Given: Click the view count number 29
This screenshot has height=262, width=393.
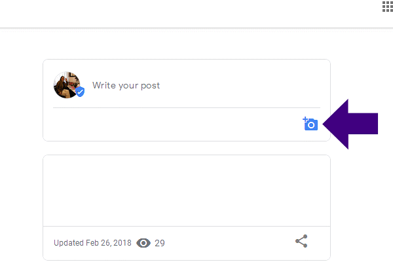Looking at the screenshot, I should click(x=160, y=243).
